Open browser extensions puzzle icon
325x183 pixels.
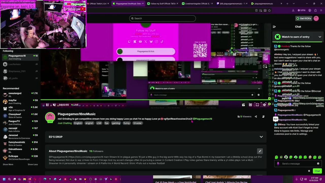coord(315,10)
